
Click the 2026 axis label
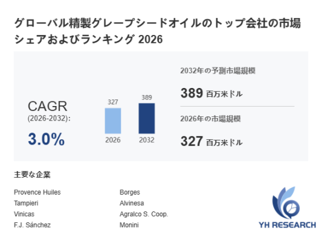pyautogui.click(x=113, y=140)
